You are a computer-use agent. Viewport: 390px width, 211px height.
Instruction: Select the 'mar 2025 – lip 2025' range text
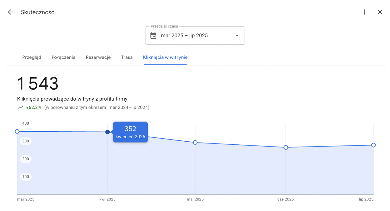pos(184,36)
